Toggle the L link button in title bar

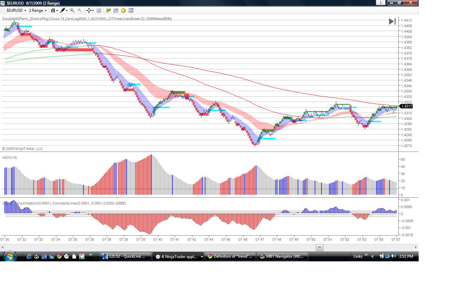380,3
